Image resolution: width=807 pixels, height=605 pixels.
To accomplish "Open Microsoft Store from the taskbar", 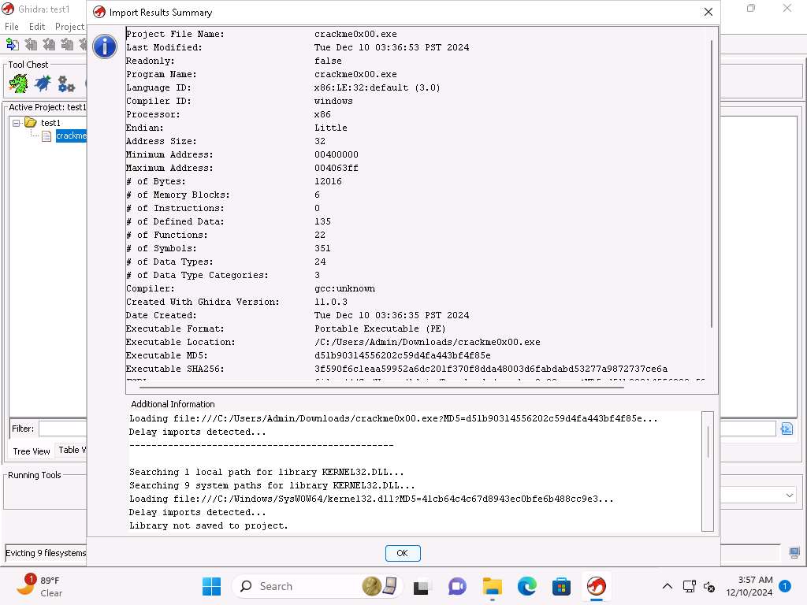I will pos(561,586).
